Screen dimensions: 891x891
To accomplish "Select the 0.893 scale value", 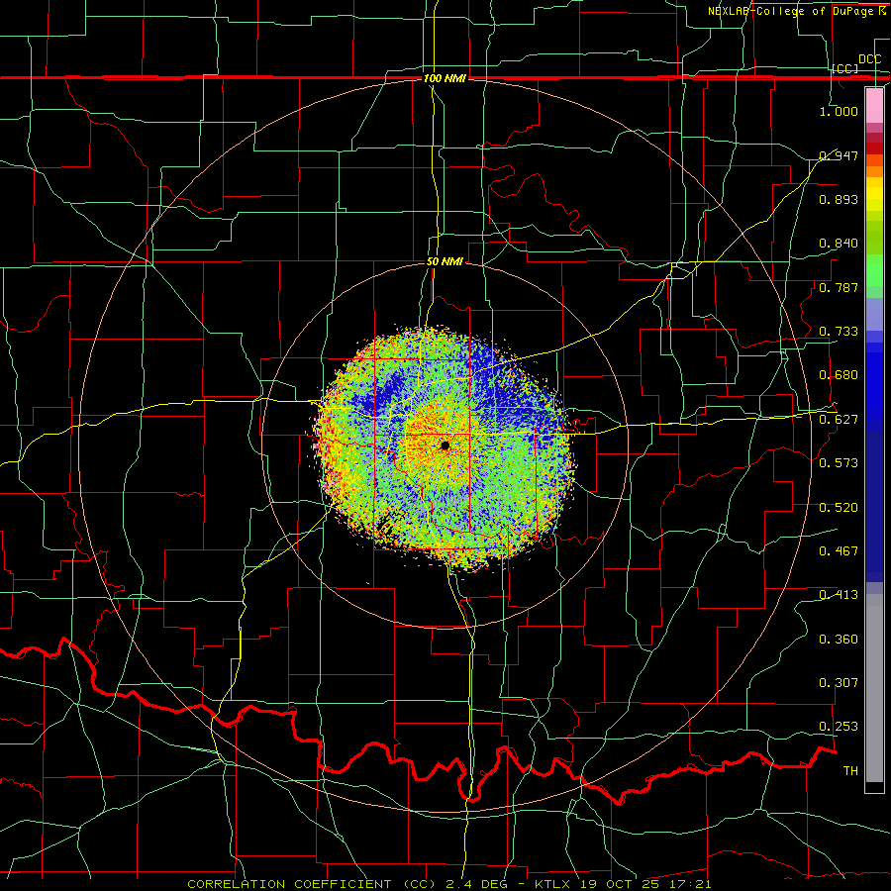I will click(839, 199).
